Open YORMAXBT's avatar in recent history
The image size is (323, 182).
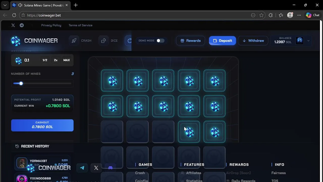[x=22, y=163]
